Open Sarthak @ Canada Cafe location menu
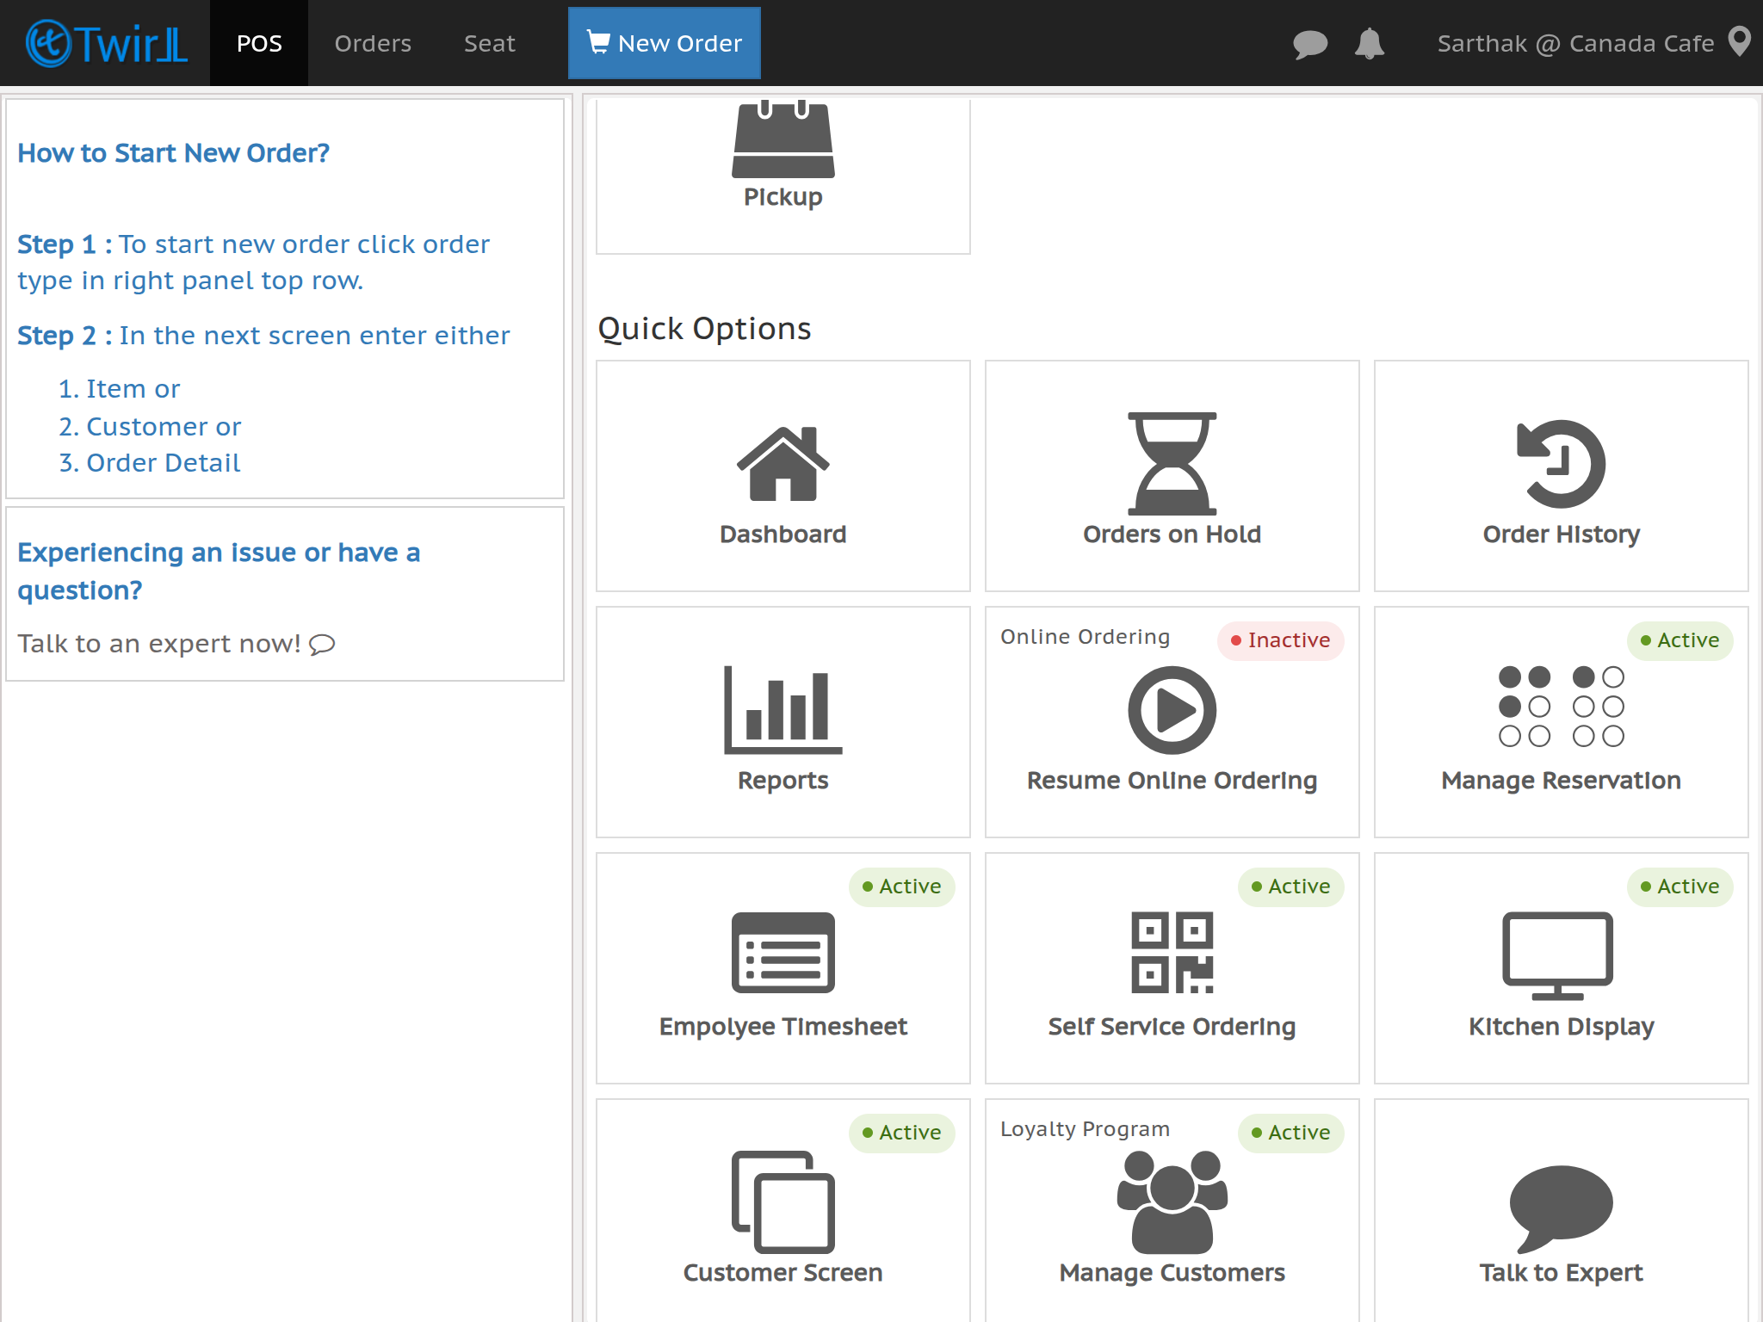This screenshot has height=1322, width=1763. coord(1593,43)
